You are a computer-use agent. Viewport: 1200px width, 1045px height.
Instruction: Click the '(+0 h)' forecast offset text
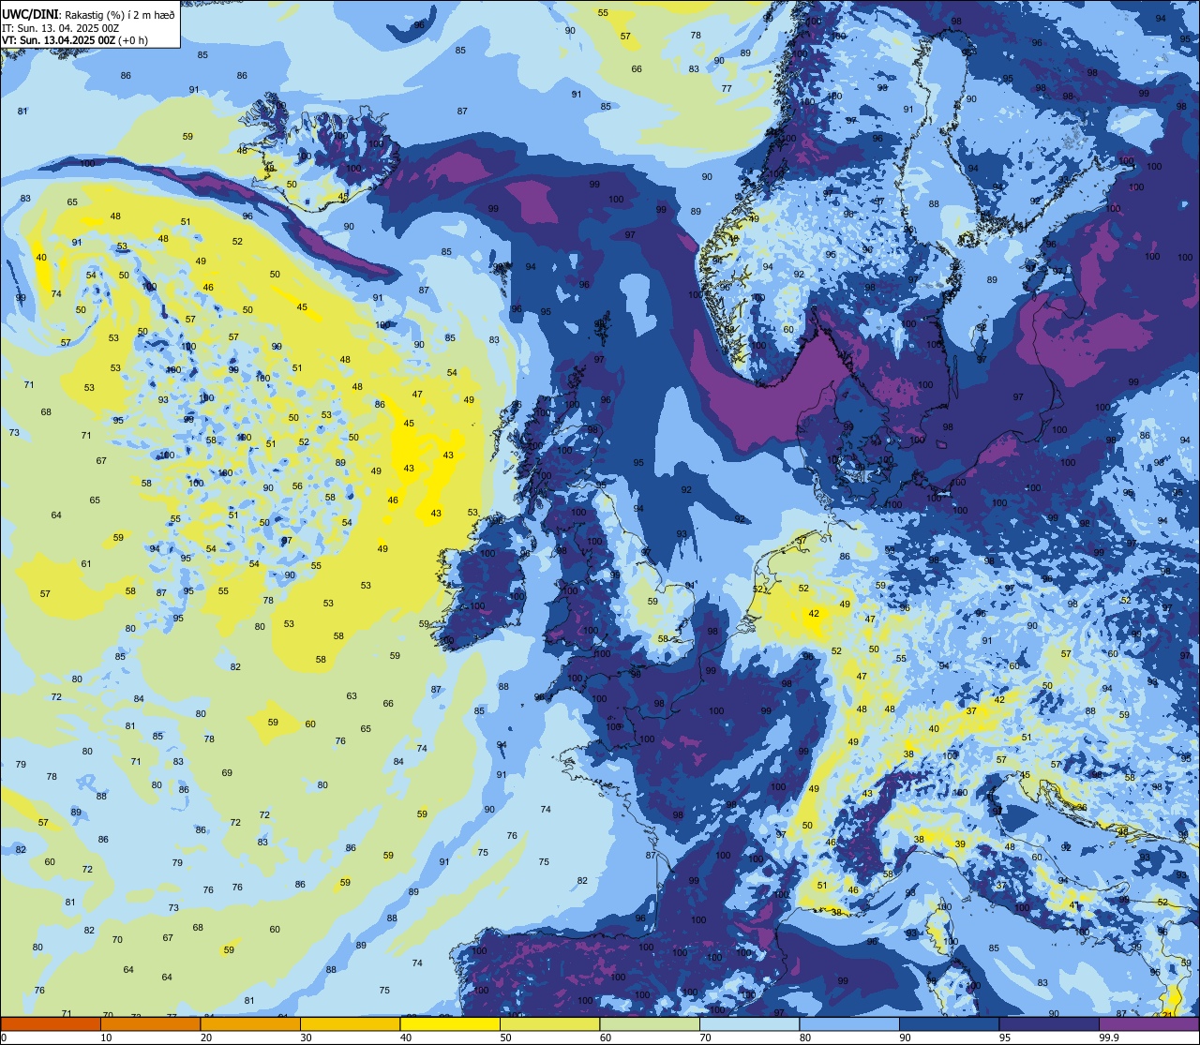coord(132,40)
